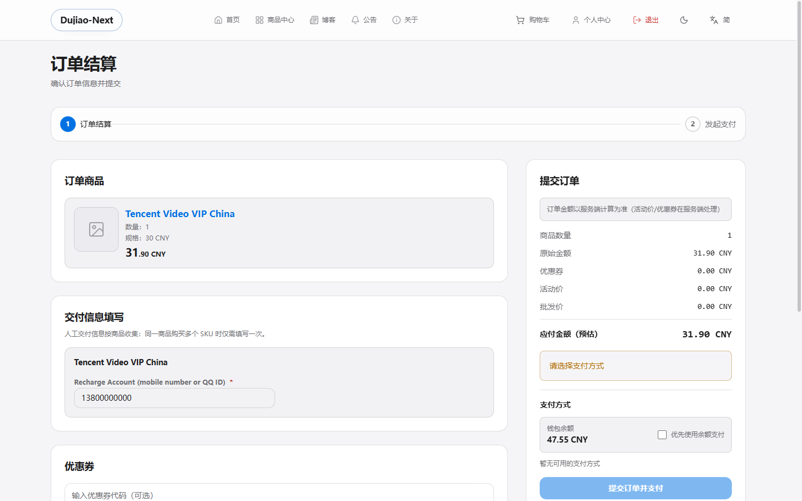The height and width of the screenshot is (501, 802).
Task: Open 公告 announcements page
Action: tap(370, 20)
